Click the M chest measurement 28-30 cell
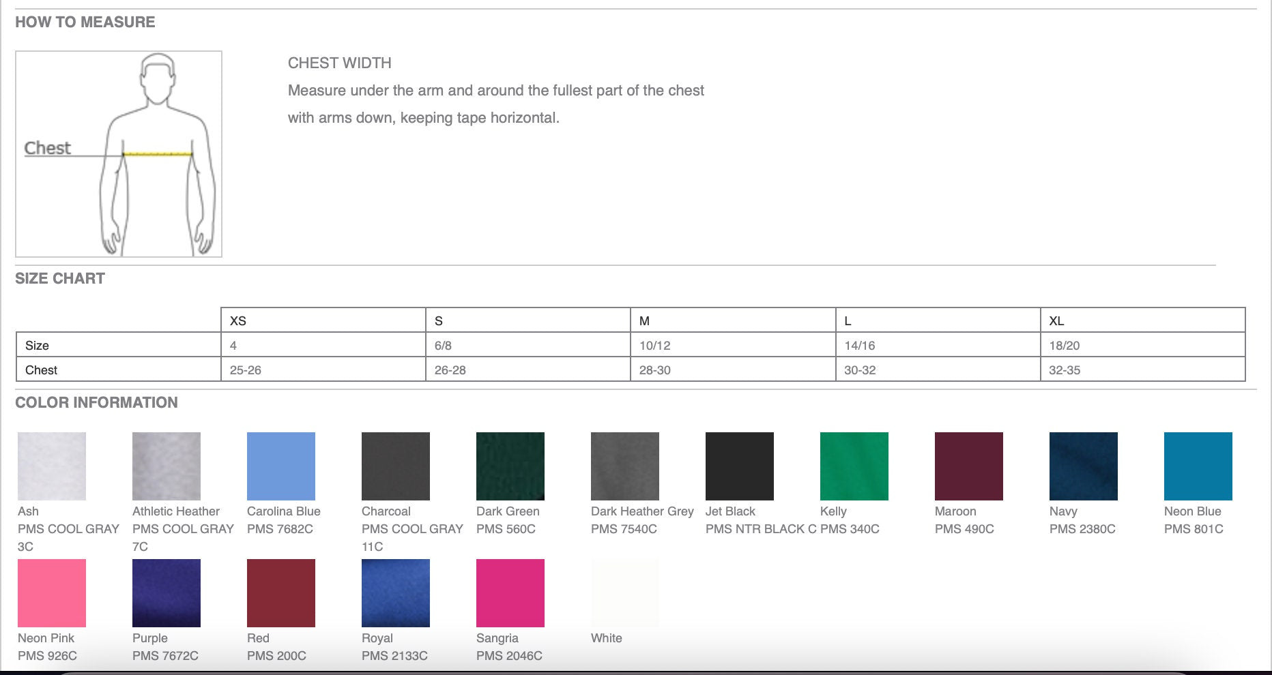Image resolution: width=1272 pixels, height=675 pixels. (x=733, y=370)
